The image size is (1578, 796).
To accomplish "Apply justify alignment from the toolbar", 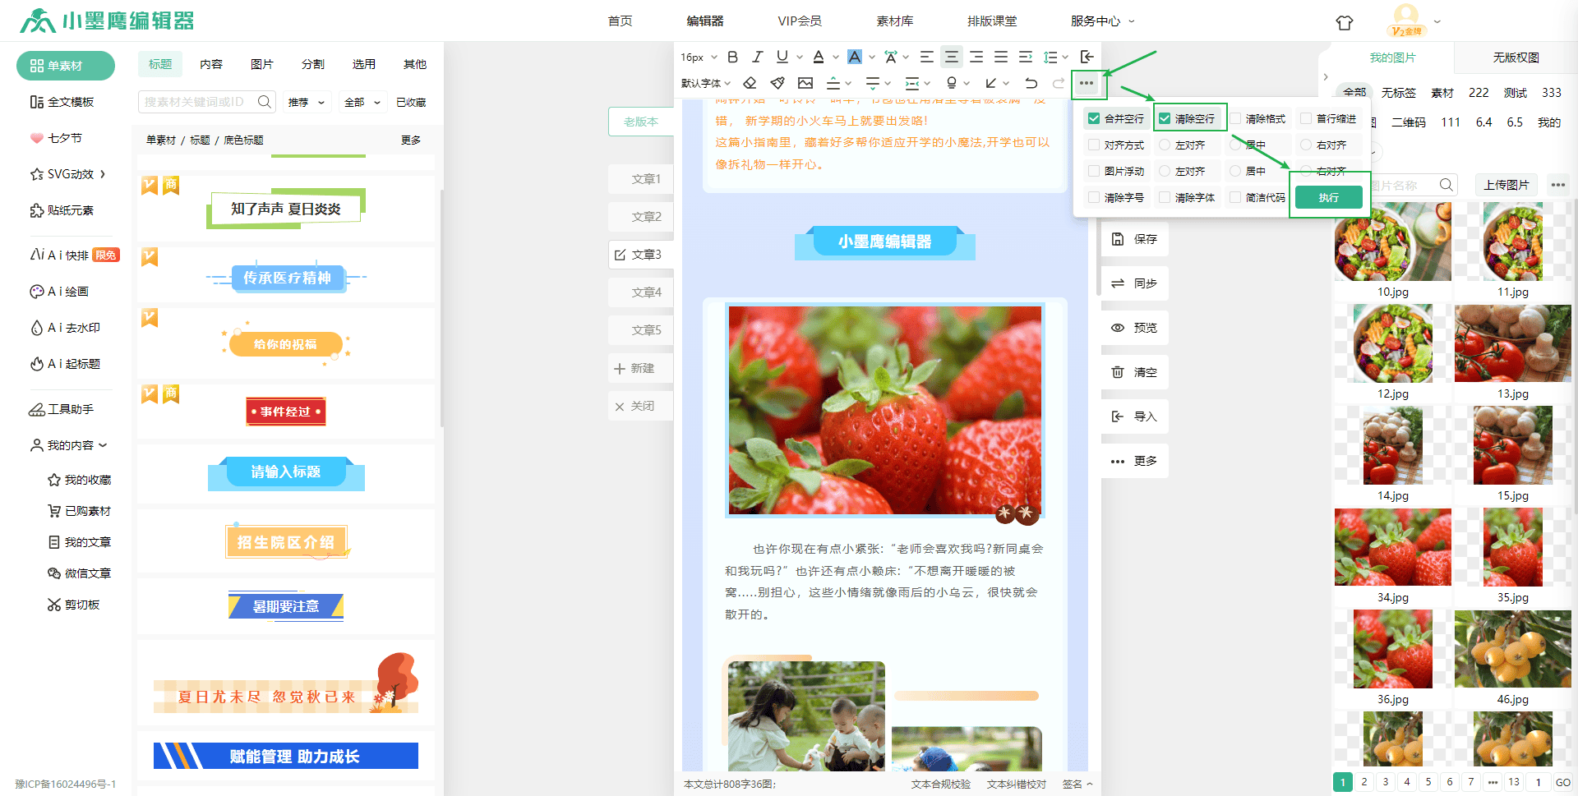I will pyautogui.click(x=1001, y=57).
